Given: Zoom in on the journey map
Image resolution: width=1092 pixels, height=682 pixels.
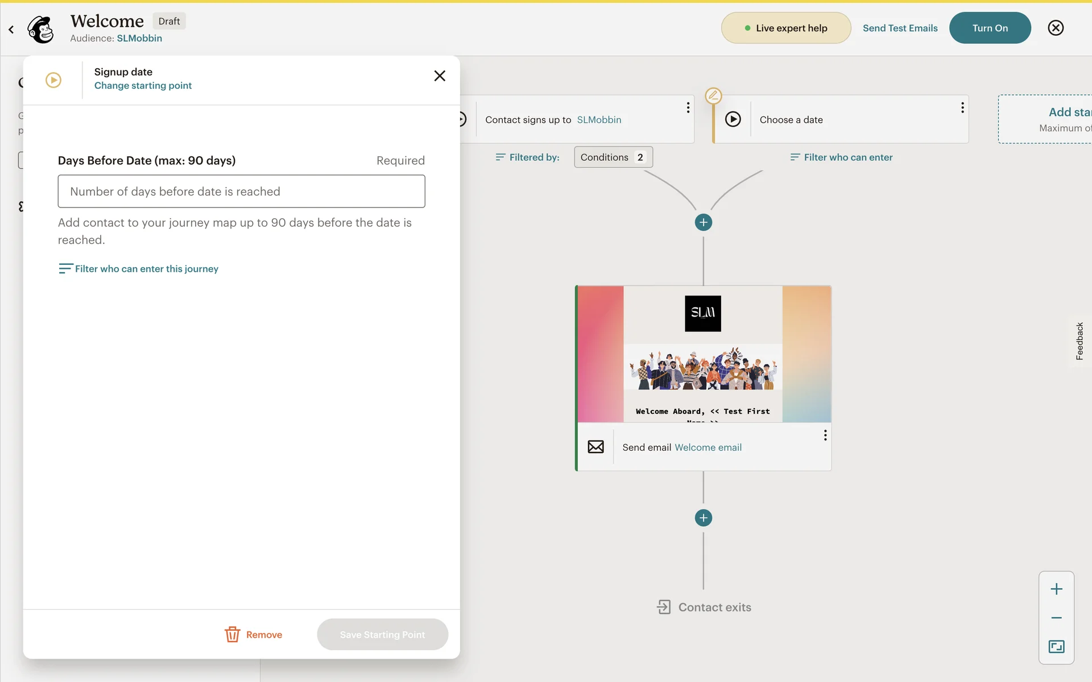Looking at the screenshot, I should tap(1056, 589).
